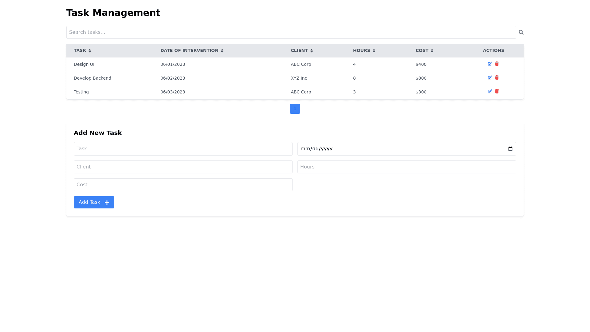Delete the Testing task row
Screen dimensions: 590x332
click(497, 92)
